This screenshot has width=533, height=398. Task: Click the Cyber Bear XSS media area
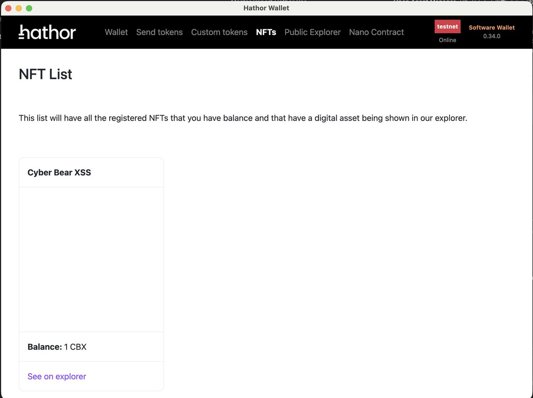coord(91,259)
